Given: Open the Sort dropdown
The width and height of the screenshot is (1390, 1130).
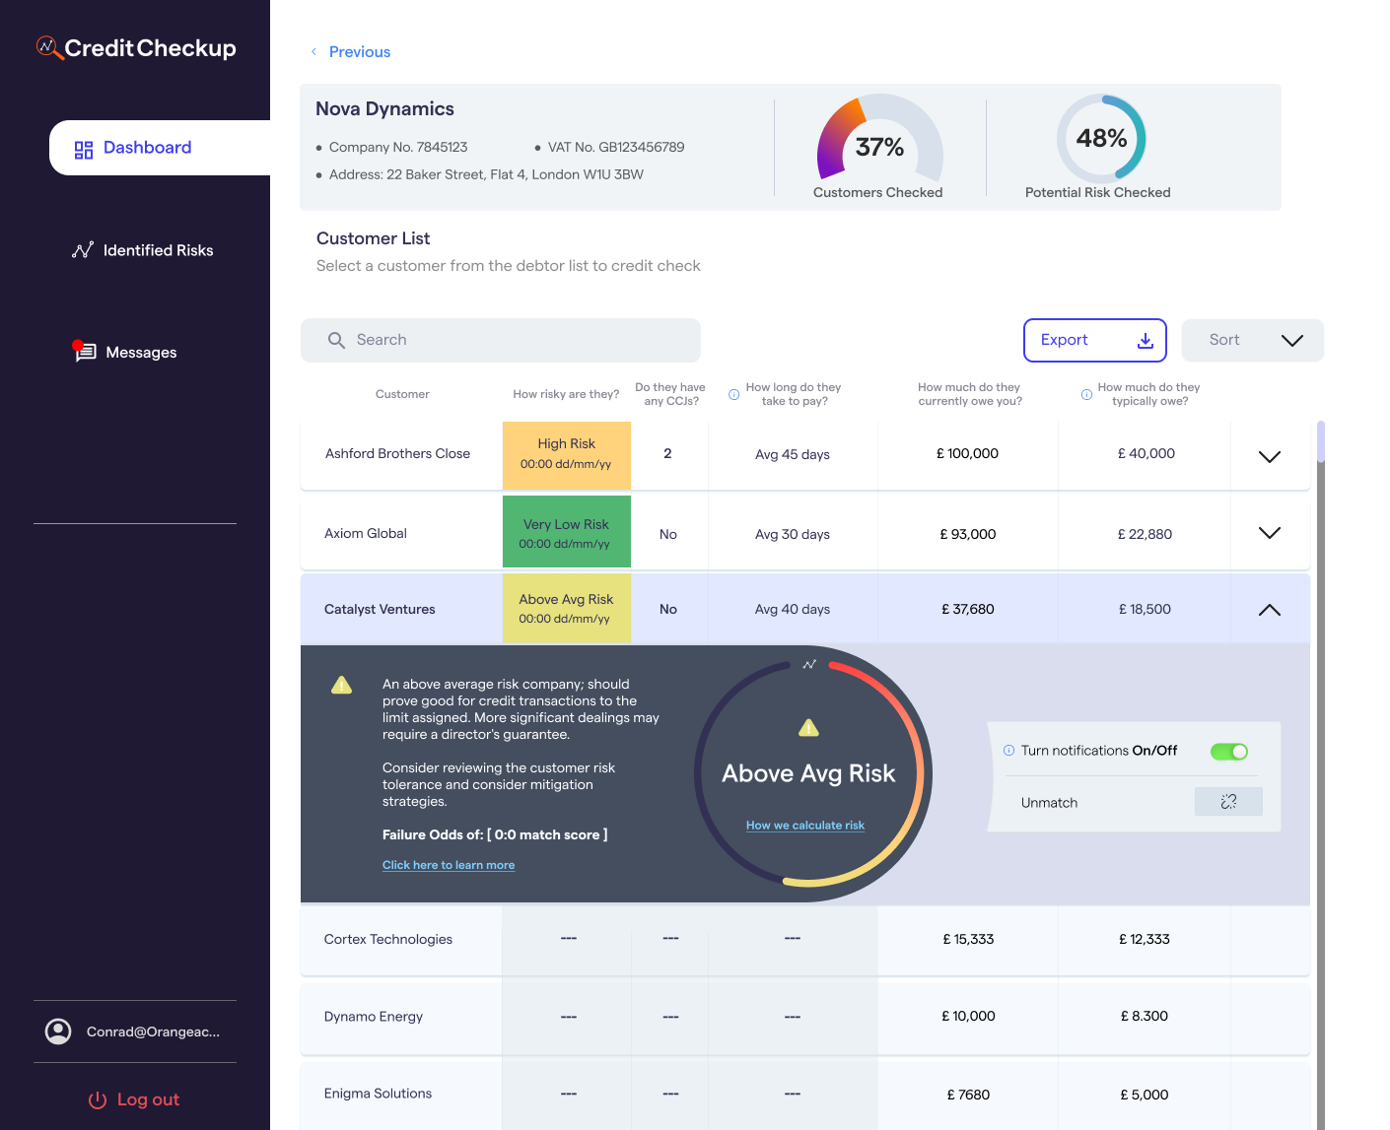Looking at the screenshot, I should pyautogui.click(x=1252, y=340).
